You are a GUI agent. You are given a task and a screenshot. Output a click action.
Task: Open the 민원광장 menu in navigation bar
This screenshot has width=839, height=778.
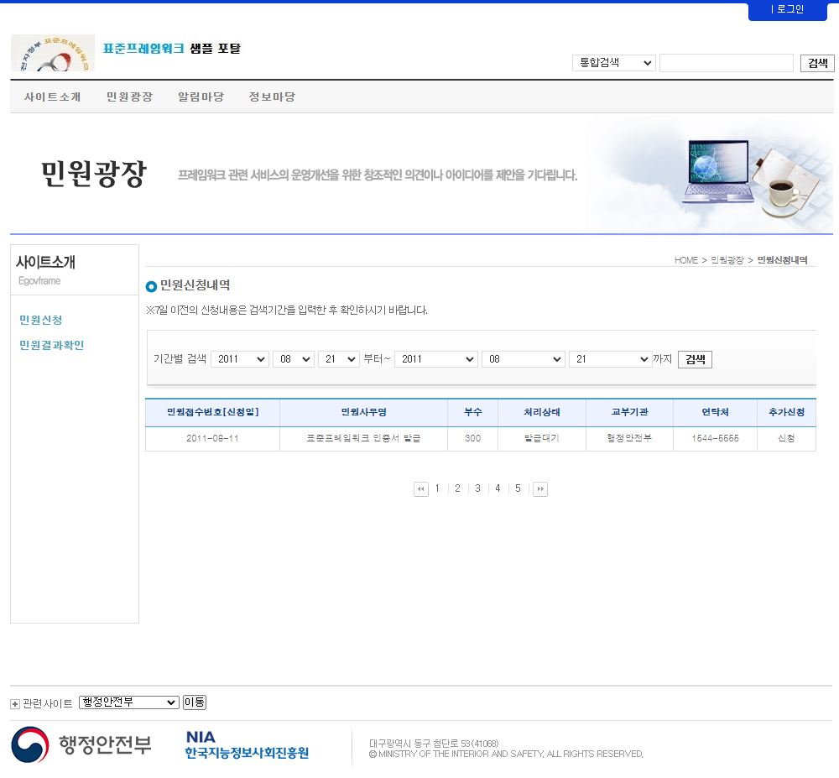[x=129, y=97]
